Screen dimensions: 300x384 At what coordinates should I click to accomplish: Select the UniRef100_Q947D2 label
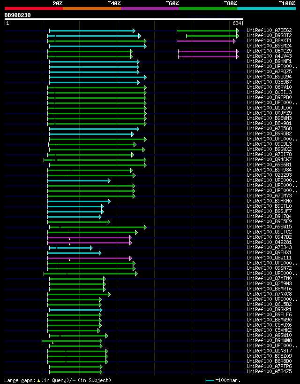click(x=269, y=237)
